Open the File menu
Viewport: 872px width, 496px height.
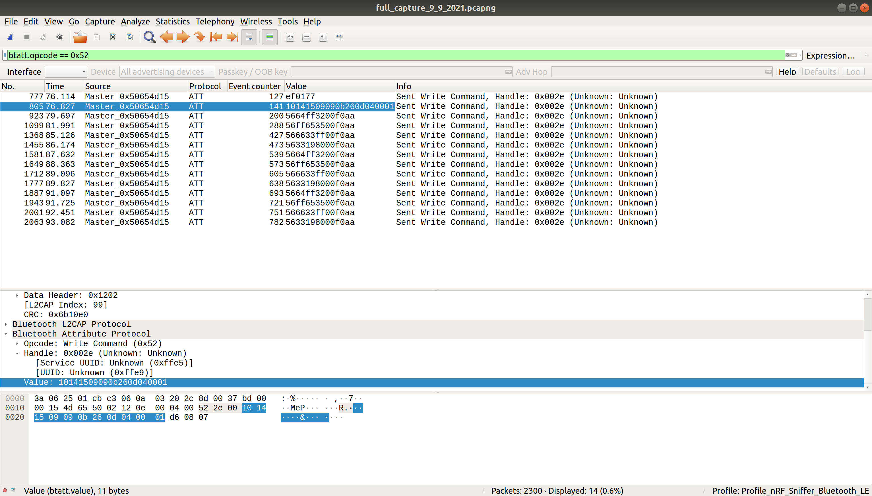pos(11,21)
